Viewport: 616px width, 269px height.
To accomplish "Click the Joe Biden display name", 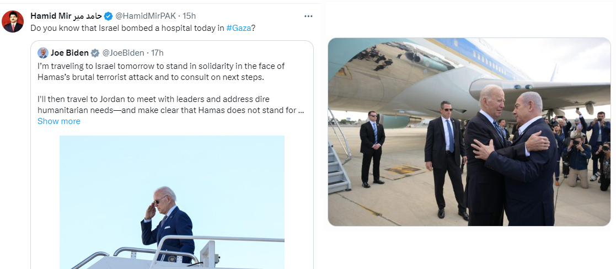I will (69, 53).
